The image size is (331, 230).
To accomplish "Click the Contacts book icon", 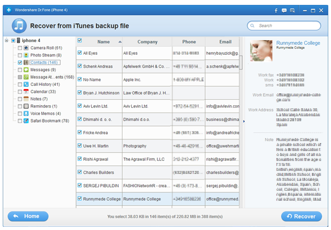I will [26, 62].
